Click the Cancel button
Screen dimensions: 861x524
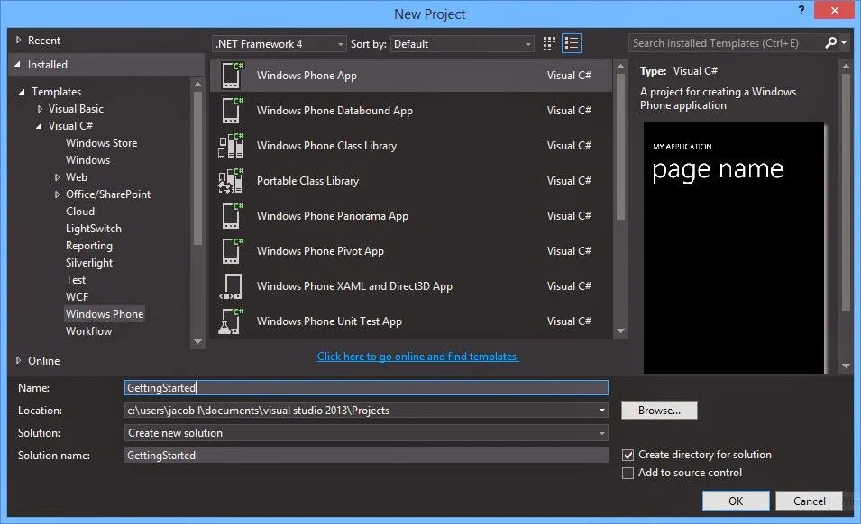tap(809, 501)
